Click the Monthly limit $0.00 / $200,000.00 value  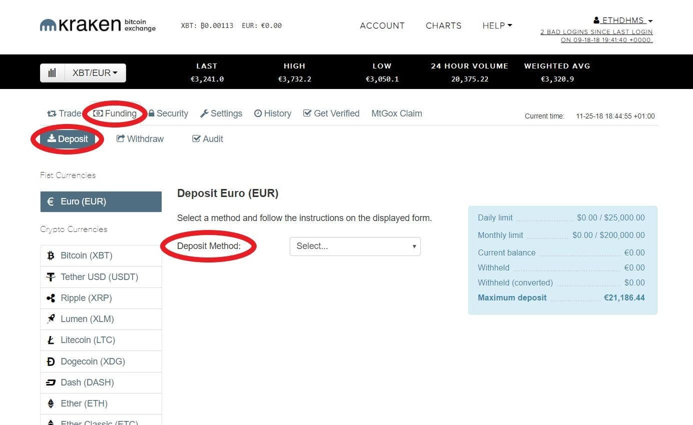(x=609, y=235)
